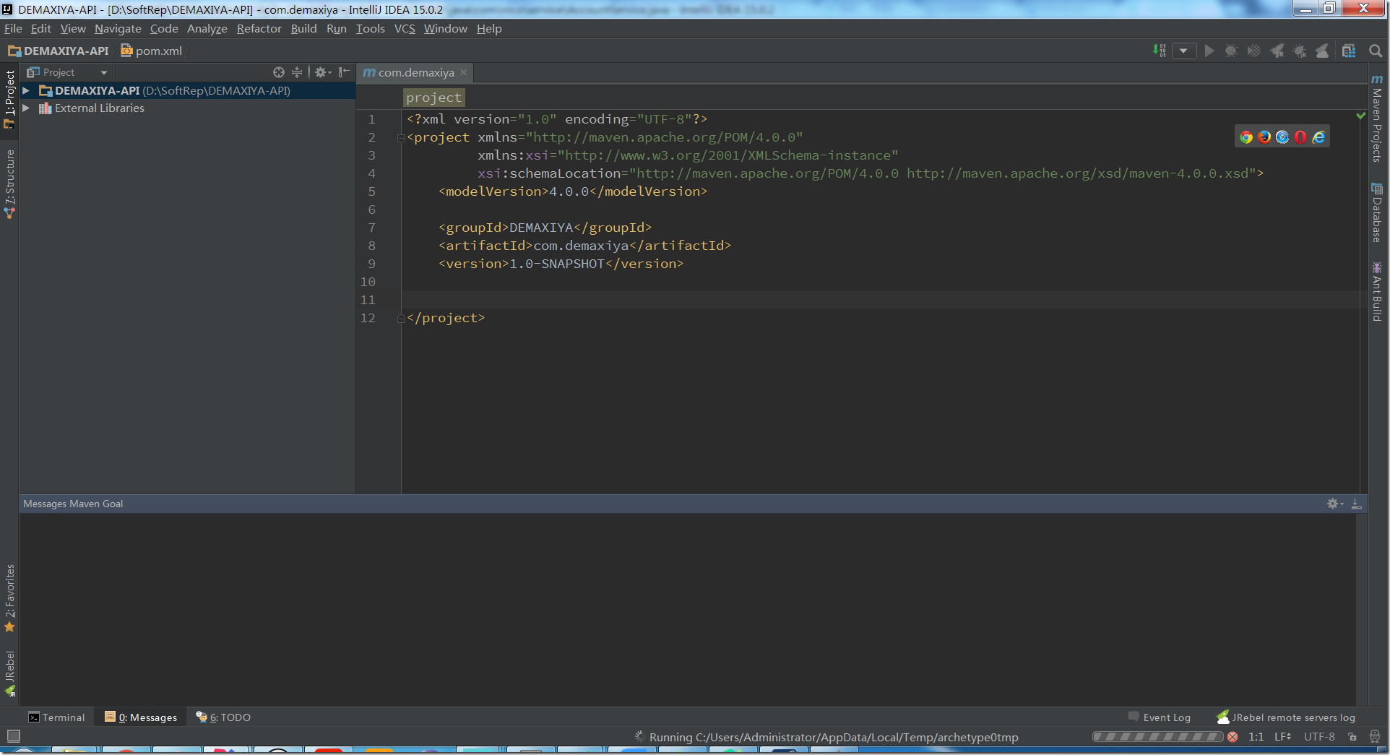Open the Navigate menu
This screenshot has width=1390, height=755.
point(118,28)
